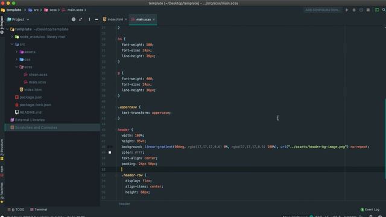Image resolution: width=386 pixels, height=217 pixels.
Task: Collapse the src folder arrow
Action: click(x=12, y=44)
